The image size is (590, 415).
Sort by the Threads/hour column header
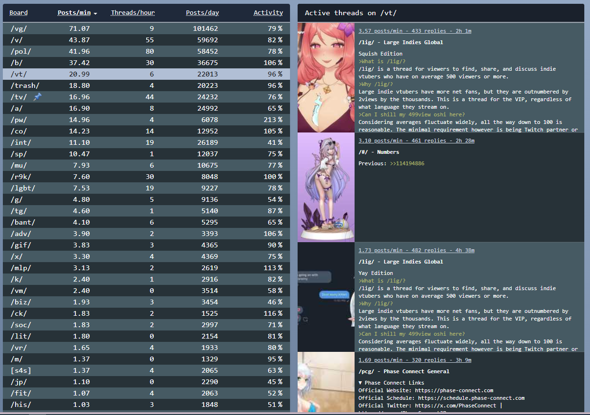(133, 13)
